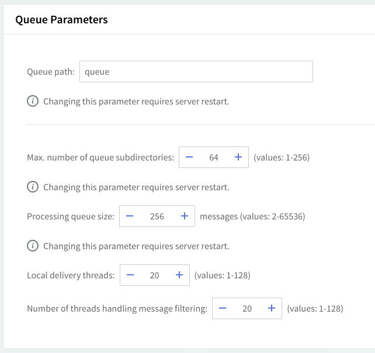Viewport: 375px width, 353px height.
Task: Increment message filtering threads count
Action: pyautogui.click(x=271, y=309)
